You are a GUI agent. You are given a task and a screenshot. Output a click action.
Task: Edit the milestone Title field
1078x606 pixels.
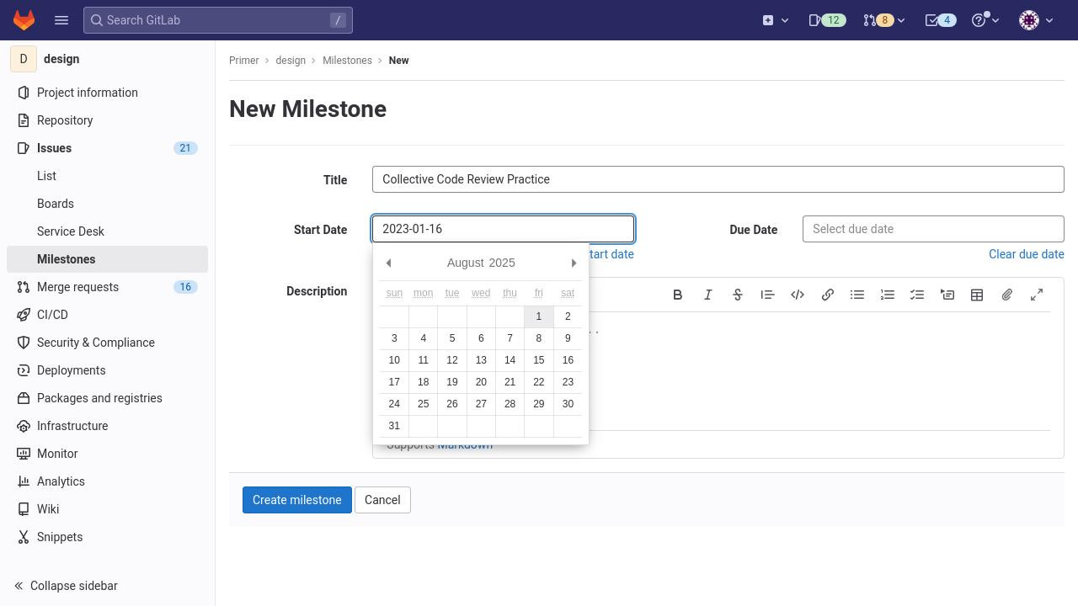click(x=718, y=179)
